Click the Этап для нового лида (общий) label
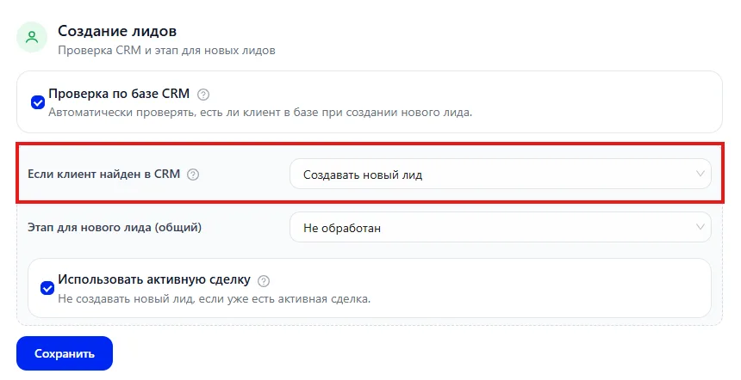The width and height of the screenshot is (741, 380). click(x=115, y=227)
